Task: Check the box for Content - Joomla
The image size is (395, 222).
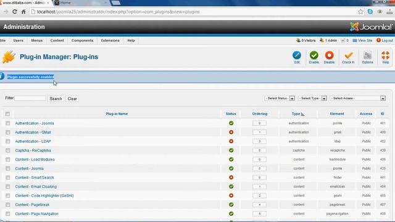Action: pyautogui.click(x=8, y=168)
